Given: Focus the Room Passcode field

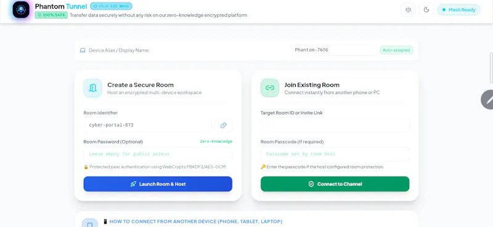Looking at the screenshot, I should [335, 154].
